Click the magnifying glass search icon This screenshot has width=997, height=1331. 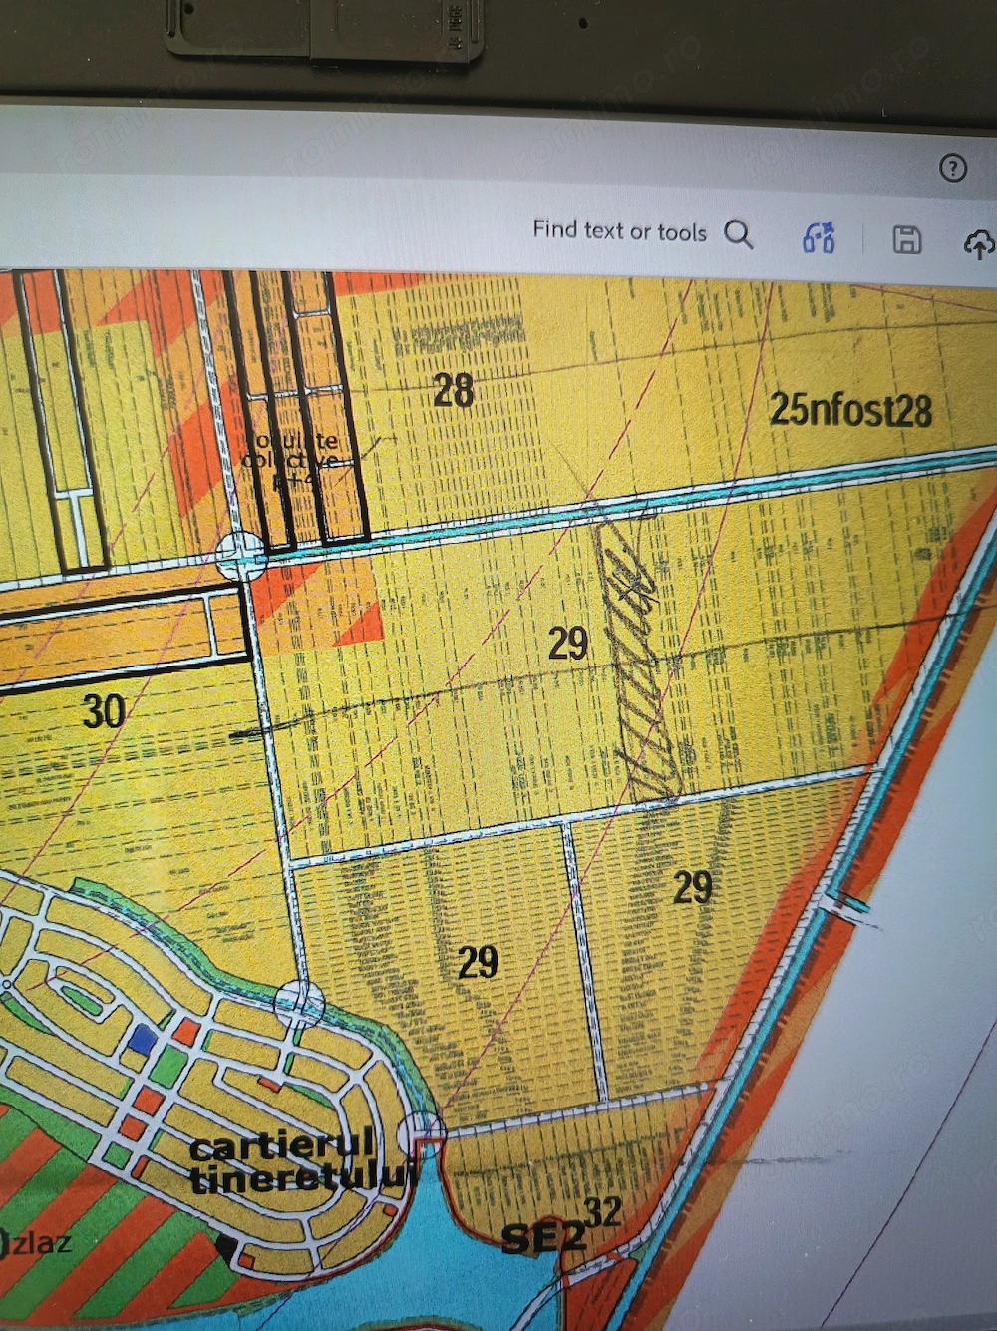click(x=738, y=235)
